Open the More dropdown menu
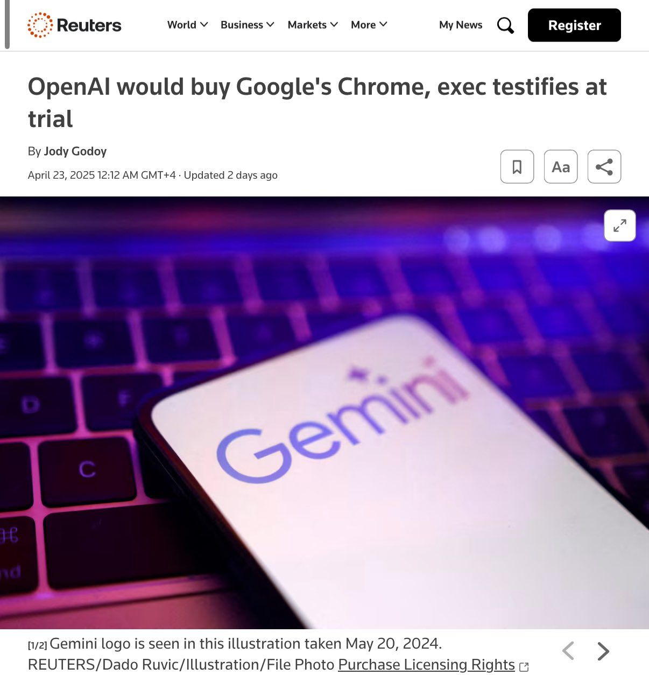This screenshot has width=649, height=675. coord(369,25)
